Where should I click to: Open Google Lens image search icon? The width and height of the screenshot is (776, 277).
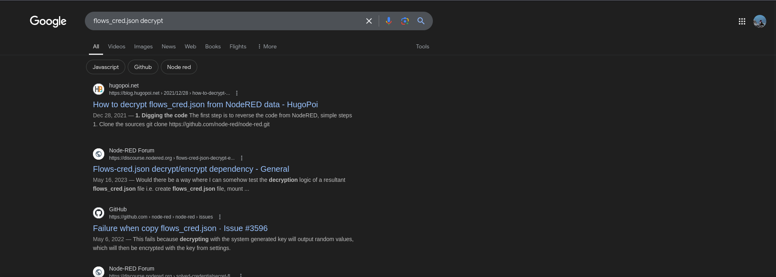coord(405,21)
